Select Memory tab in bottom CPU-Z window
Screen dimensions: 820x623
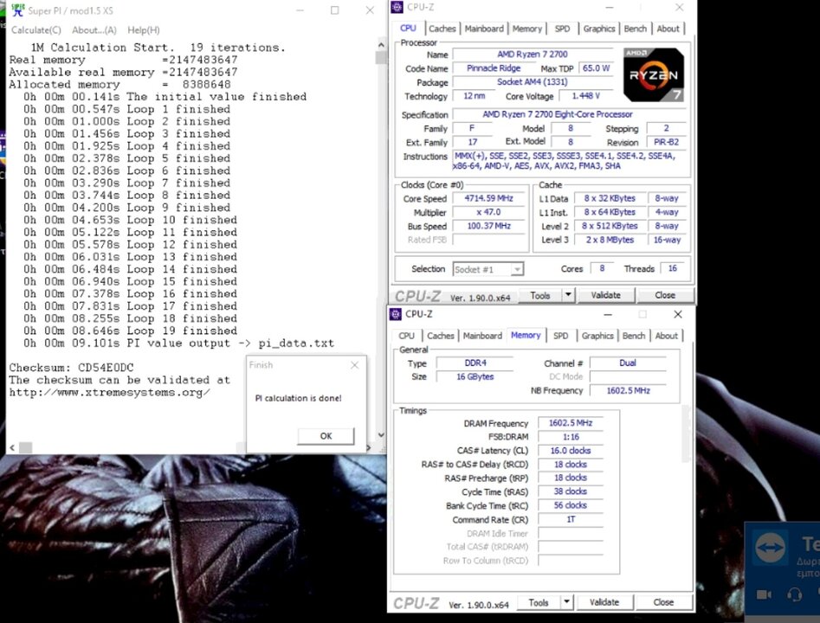coord(526,335)
